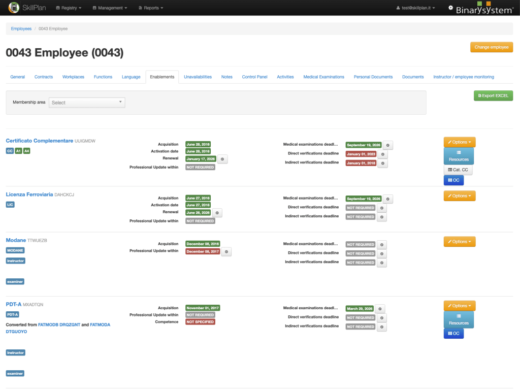Switch to the Language tab
The height and width of the screenshot is (390, 520).
[x=131, y=77]
